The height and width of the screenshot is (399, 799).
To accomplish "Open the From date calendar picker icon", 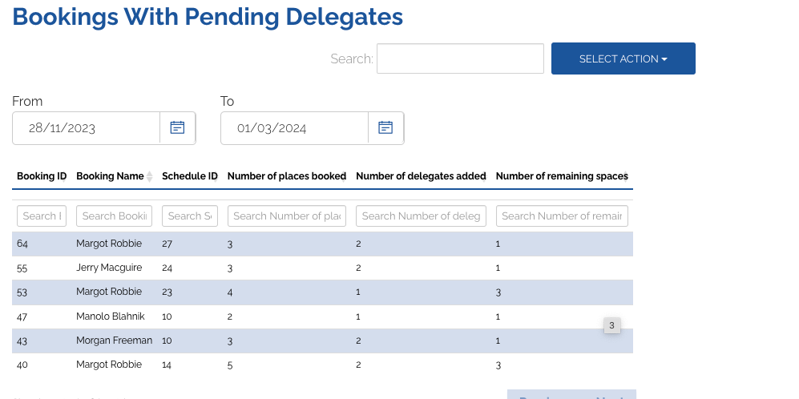I will click(x=177, y=128).
